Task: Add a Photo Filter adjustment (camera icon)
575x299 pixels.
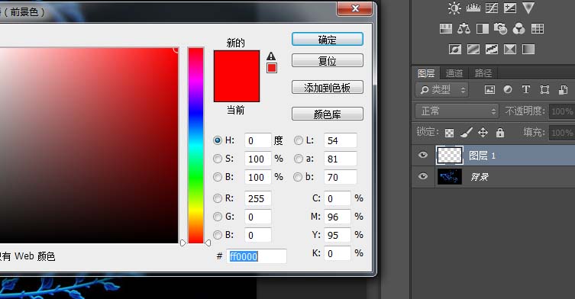Action: (501, 28)
